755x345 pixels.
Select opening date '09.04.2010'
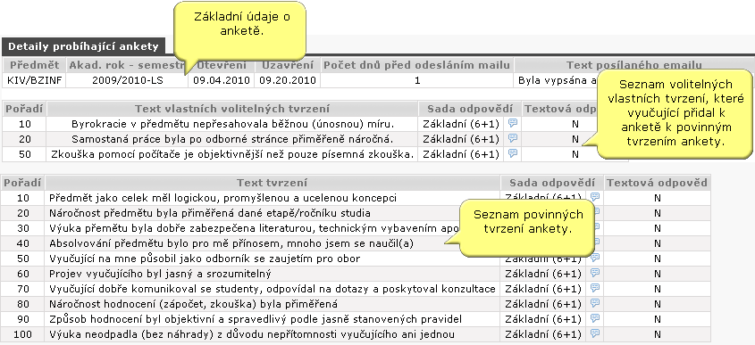[222, 80]
